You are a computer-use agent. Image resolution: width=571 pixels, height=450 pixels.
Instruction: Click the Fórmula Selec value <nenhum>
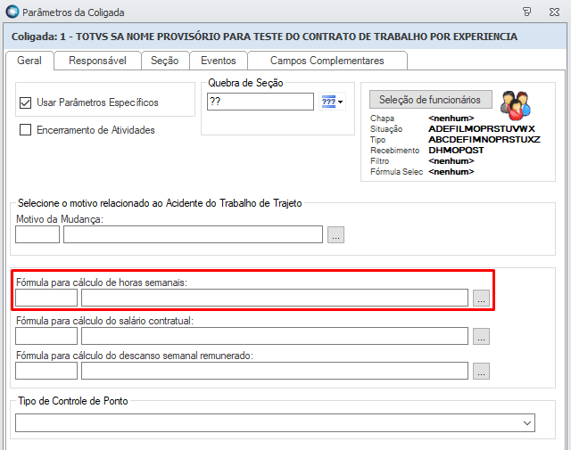click(x=451, y=172)
